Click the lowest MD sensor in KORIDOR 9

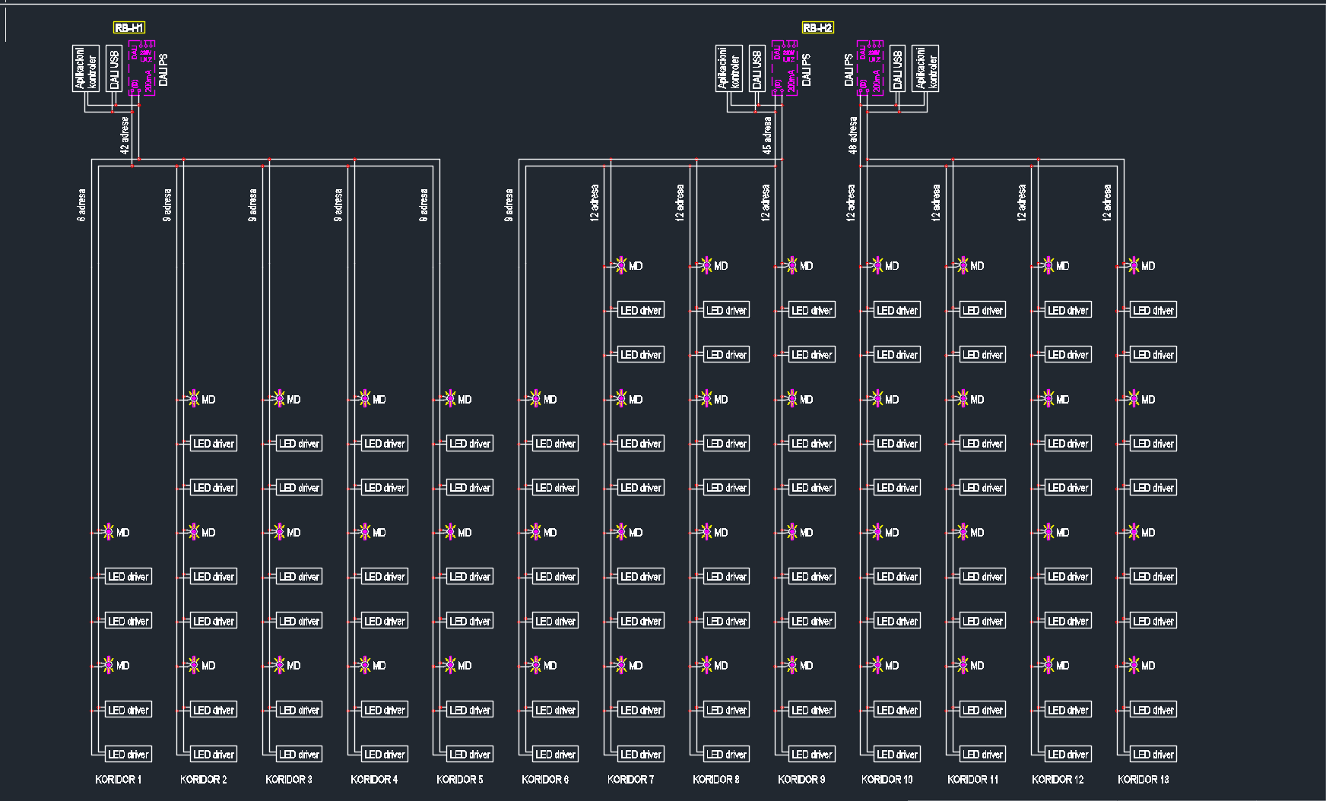click(x=792, y=665)
